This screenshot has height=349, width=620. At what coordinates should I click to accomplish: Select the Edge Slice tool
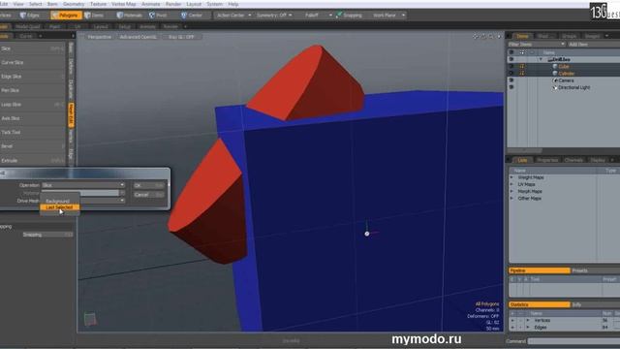click(32, 77)
